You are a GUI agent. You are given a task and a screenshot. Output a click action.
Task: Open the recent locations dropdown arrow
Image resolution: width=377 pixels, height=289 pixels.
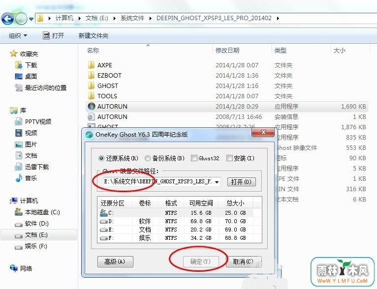click(x=31, y=19)
